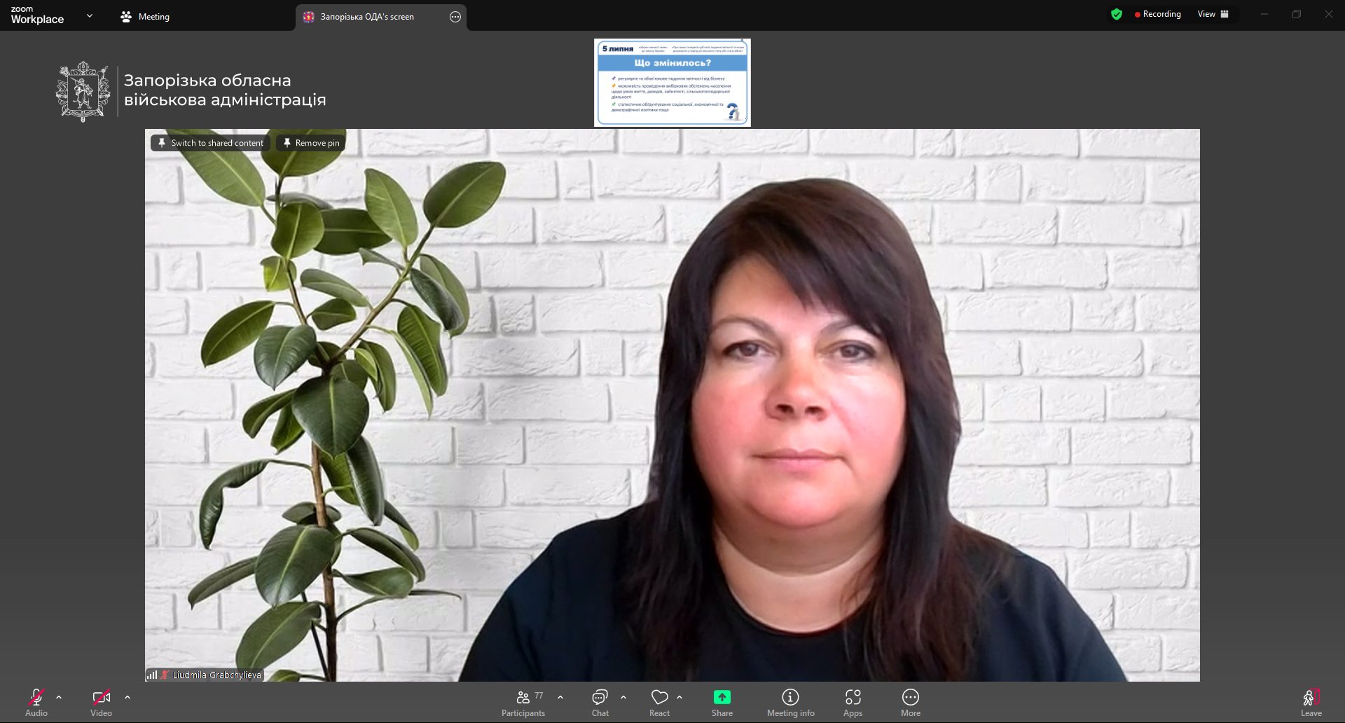Expand participants options arrow
The height and width of the screenshot is (723, 1345).
560,697
